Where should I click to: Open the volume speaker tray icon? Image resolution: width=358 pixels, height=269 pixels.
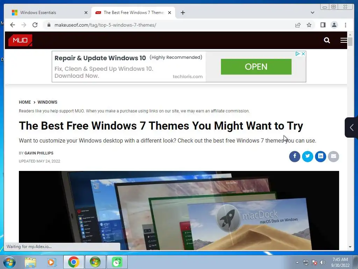point(323,262)
